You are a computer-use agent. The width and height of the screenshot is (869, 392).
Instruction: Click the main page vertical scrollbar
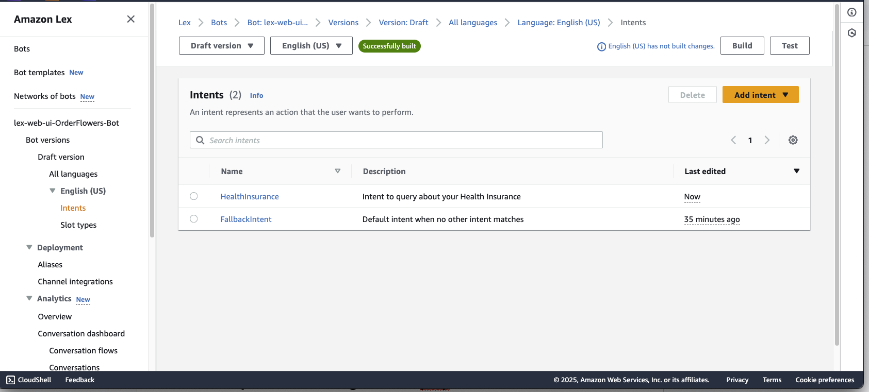(x=837, y=175)
